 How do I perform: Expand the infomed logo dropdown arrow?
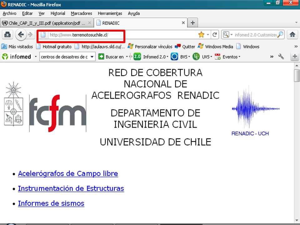pyautogui.click(x=36, y=57)
